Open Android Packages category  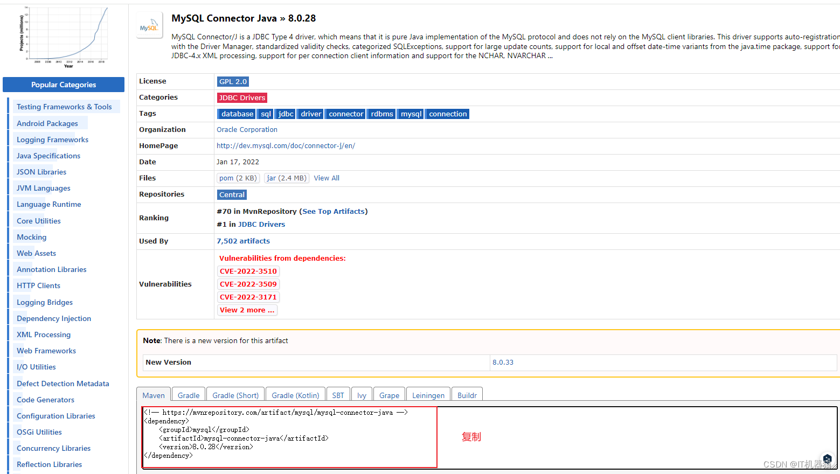click(x=47, y=123)
